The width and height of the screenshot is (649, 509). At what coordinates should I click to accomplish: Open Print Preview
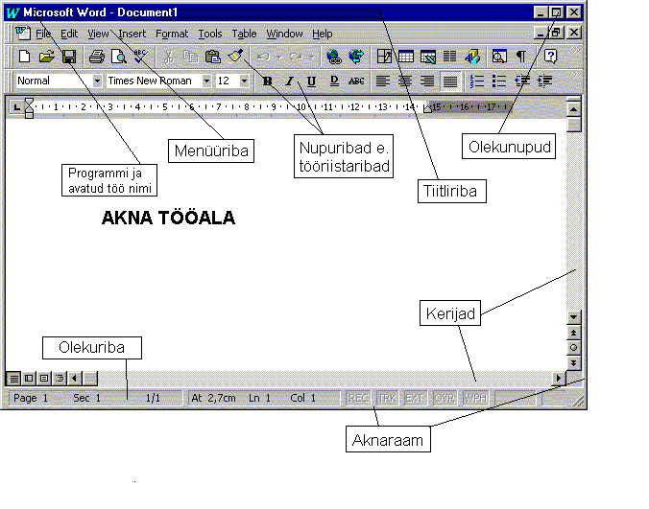point(119,57)
